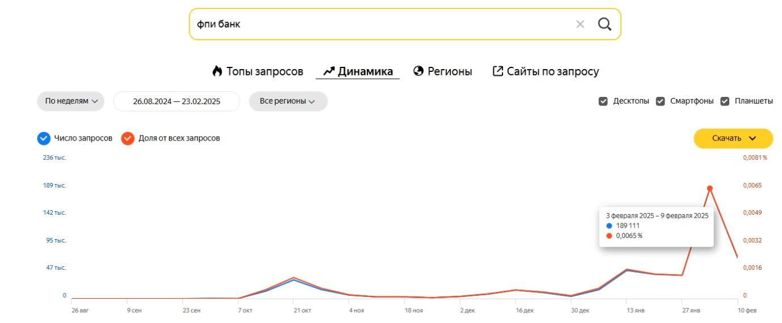Open the date range 26.08.2024 — 23.02.2025 picker
The width and height of the screenshot is (782, 323).
pyautogui.click(x=177, y=101)
